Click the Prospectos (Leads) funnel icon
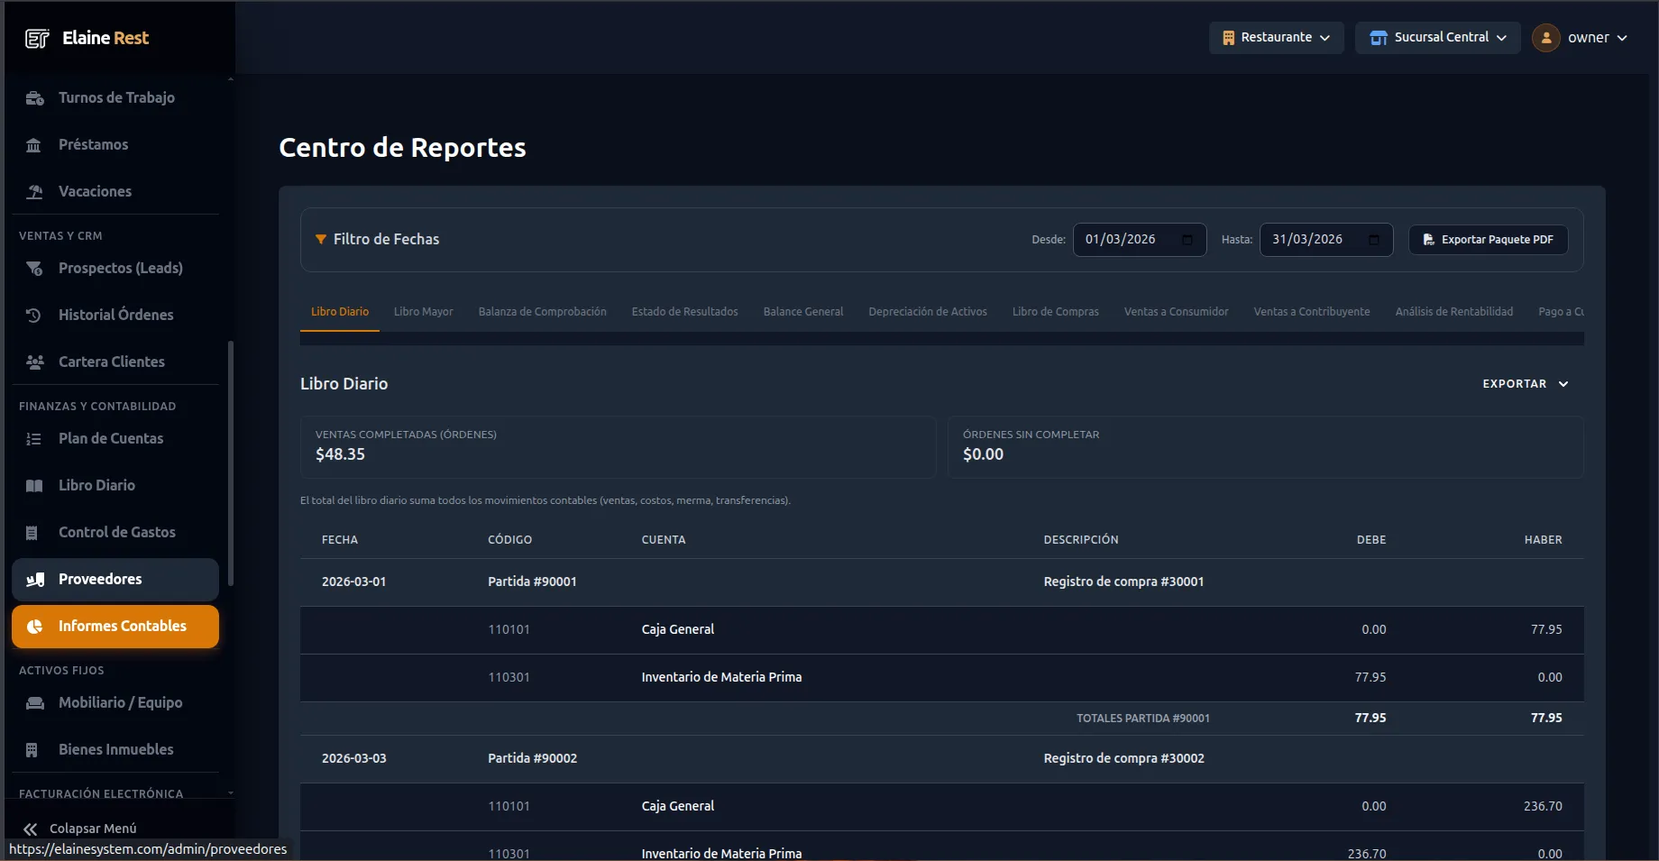Screen dimensions: 1659x861 [34, 269]
